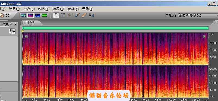Switch to CD view

[x=5, y=15]
